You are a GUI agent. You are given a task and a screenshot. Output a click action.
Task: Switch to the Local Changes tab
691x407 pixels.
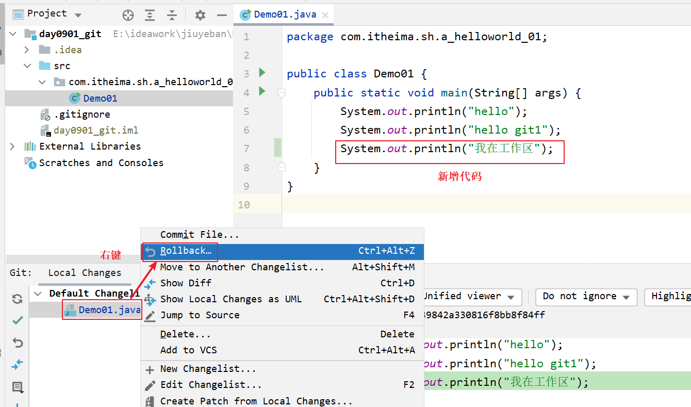coord(85,273)
